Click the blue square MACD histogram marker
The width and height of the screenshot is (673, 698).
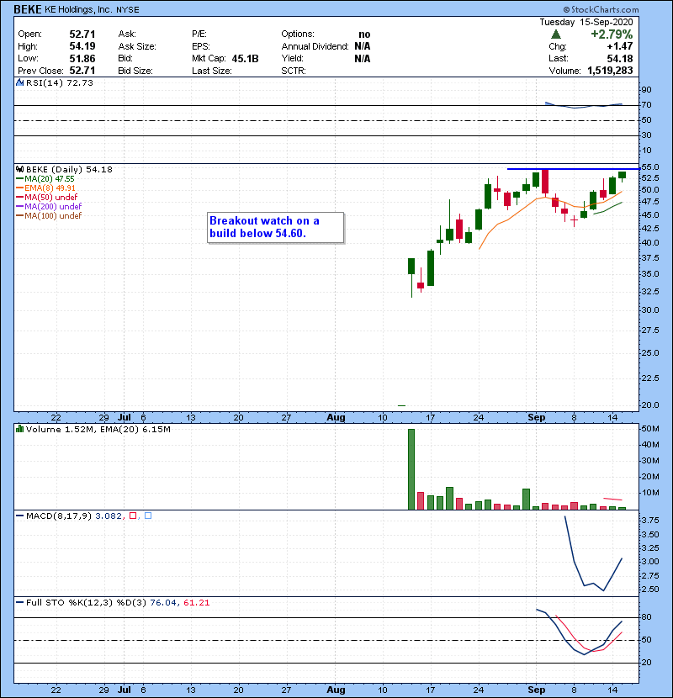(x=148, y=515)
